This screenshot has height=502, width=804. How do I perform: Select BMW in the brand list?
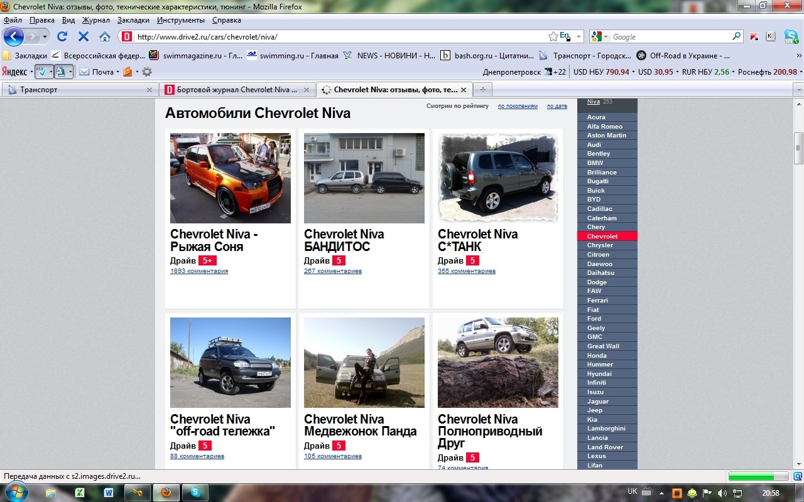tap(595, 163)
